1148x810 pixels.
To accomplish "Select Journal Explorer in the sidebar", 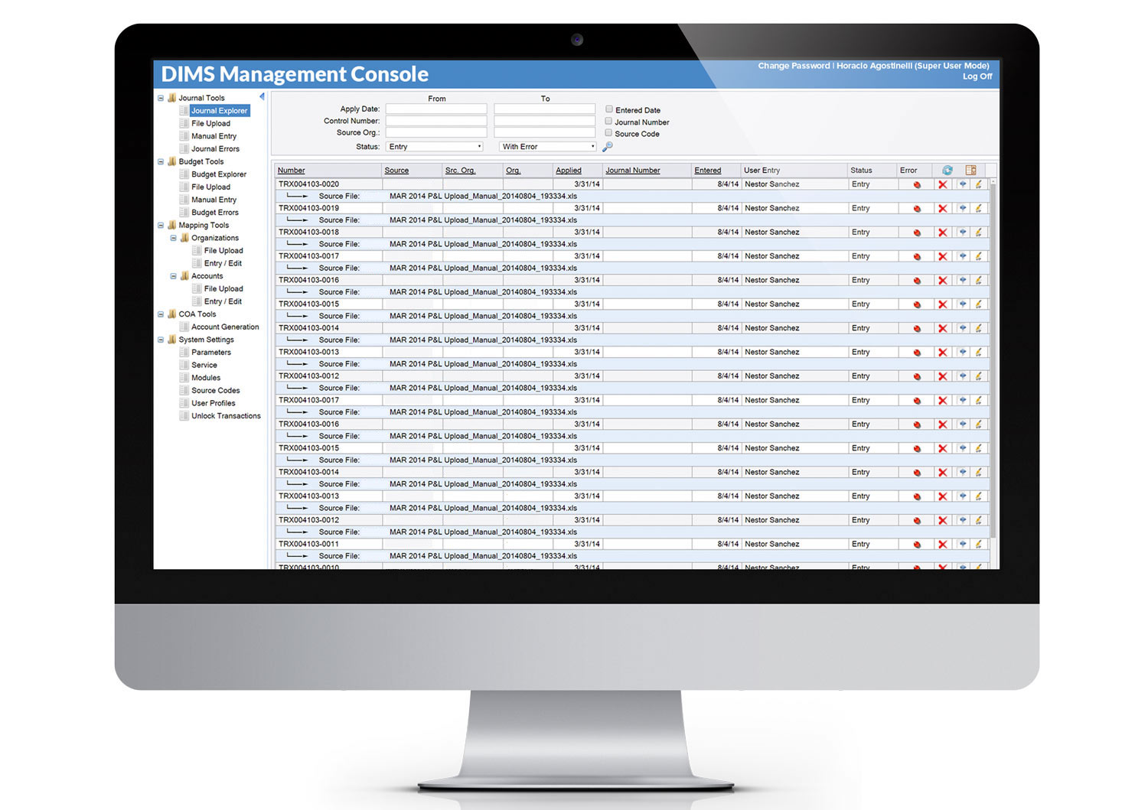I will click(x=220, y=110).
